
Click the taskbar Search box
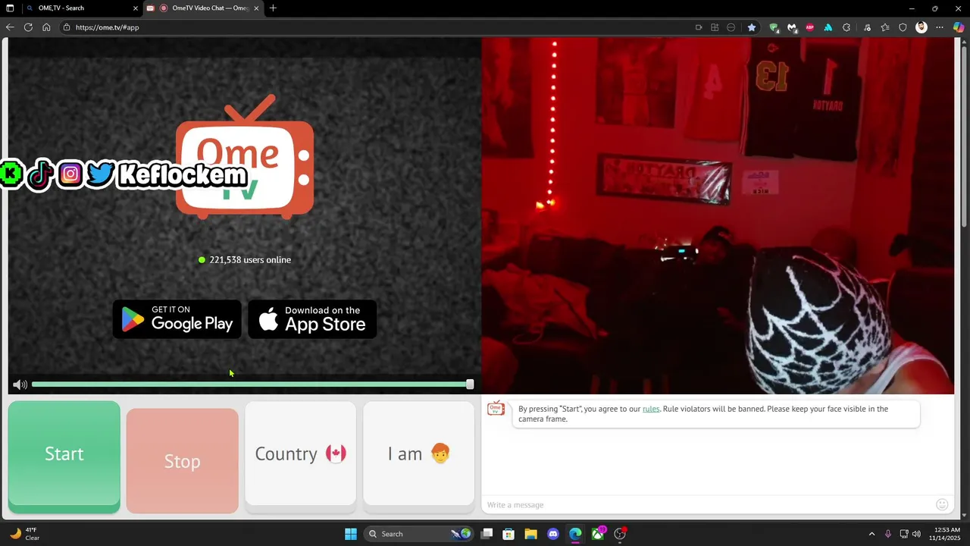(x=420, y=534)
